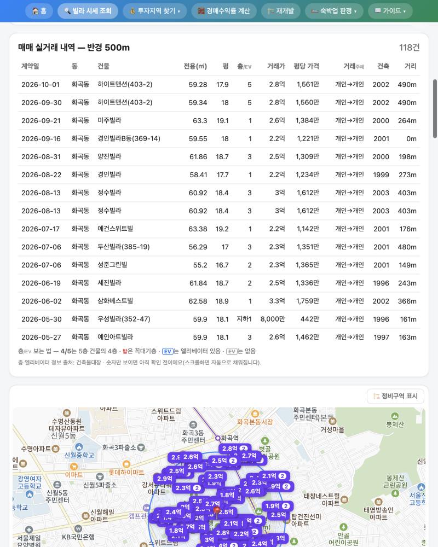
Task: Expand the 투자지역 찾기 dropdown menu
Action: pyautogui.click(x=155, y=11)
